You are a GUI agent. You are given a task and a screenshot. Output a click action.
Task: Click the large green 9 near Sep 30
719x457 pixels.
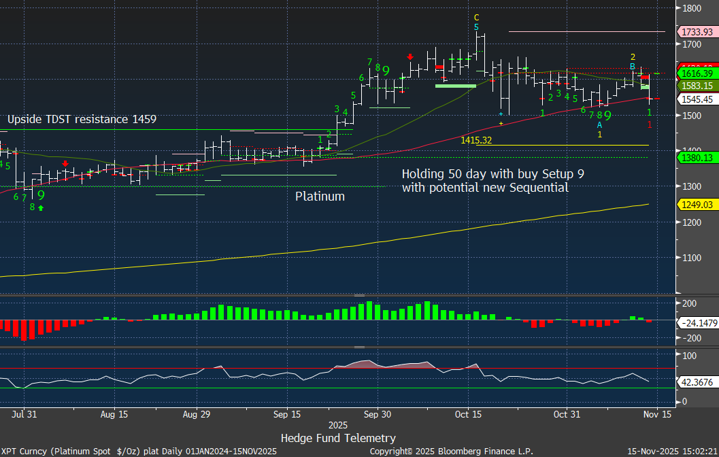386,71
